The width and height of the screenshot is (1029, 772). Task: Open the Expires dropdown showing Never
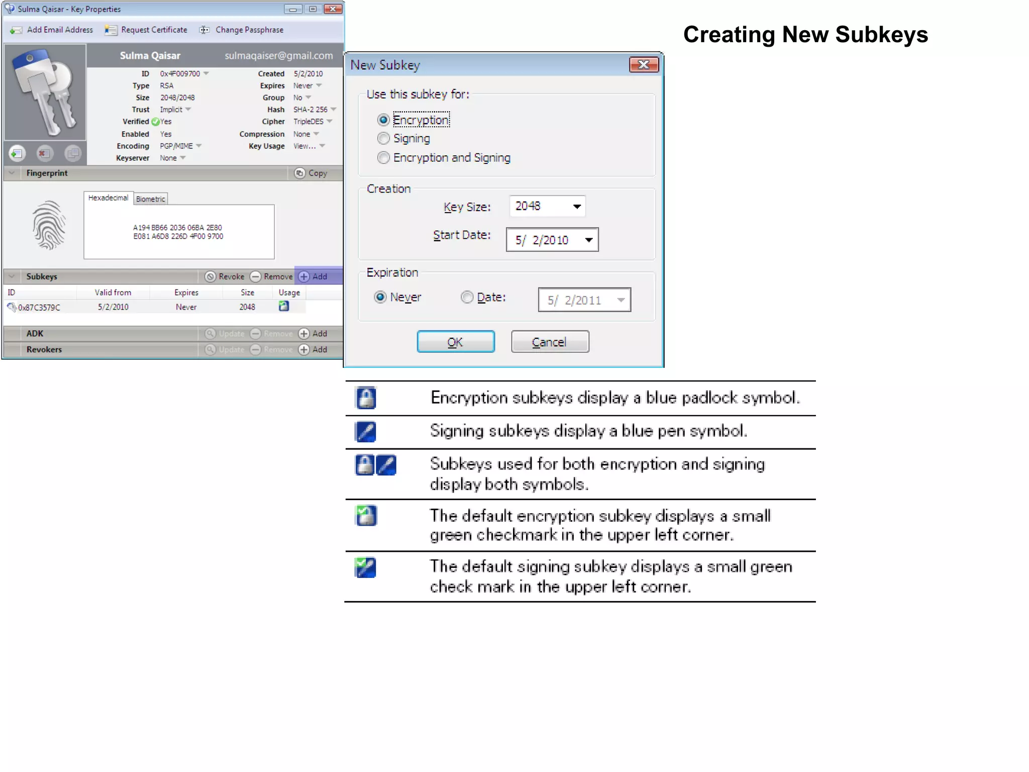(319, 85)
